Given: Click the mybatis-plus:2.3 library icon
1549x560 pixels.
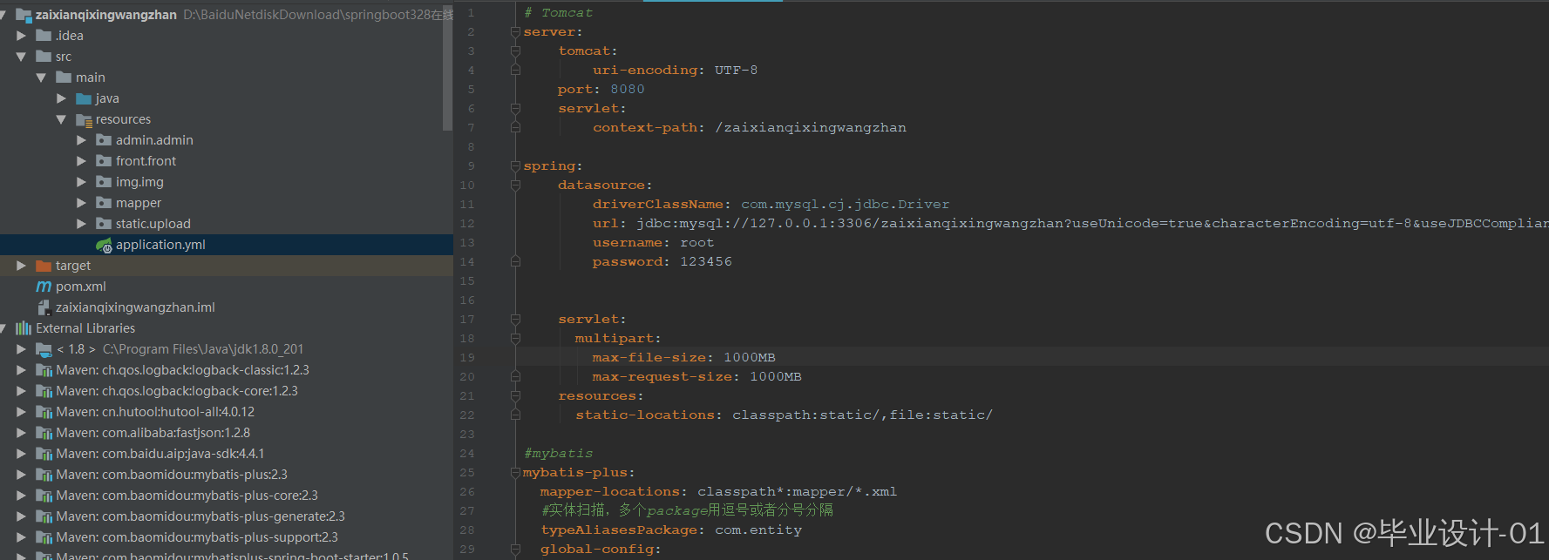Looking at the screenshot, I should 44,475.
